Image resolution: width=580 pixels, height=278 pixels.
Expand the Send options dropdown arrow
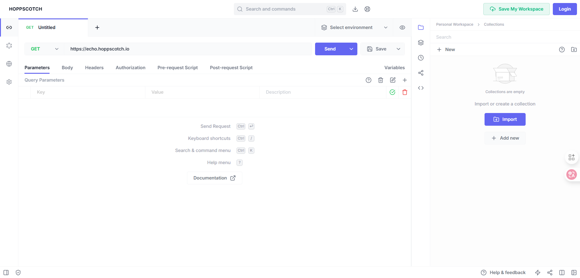(351, 49)
